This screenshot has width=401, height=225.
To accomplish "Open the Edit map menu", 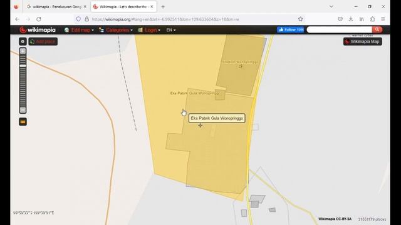I will pos(79,30).
